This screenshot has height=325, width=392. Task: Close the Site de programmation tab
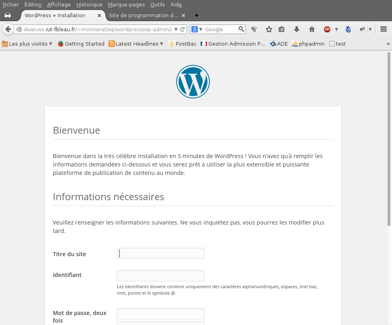click(x=183, y=16)
